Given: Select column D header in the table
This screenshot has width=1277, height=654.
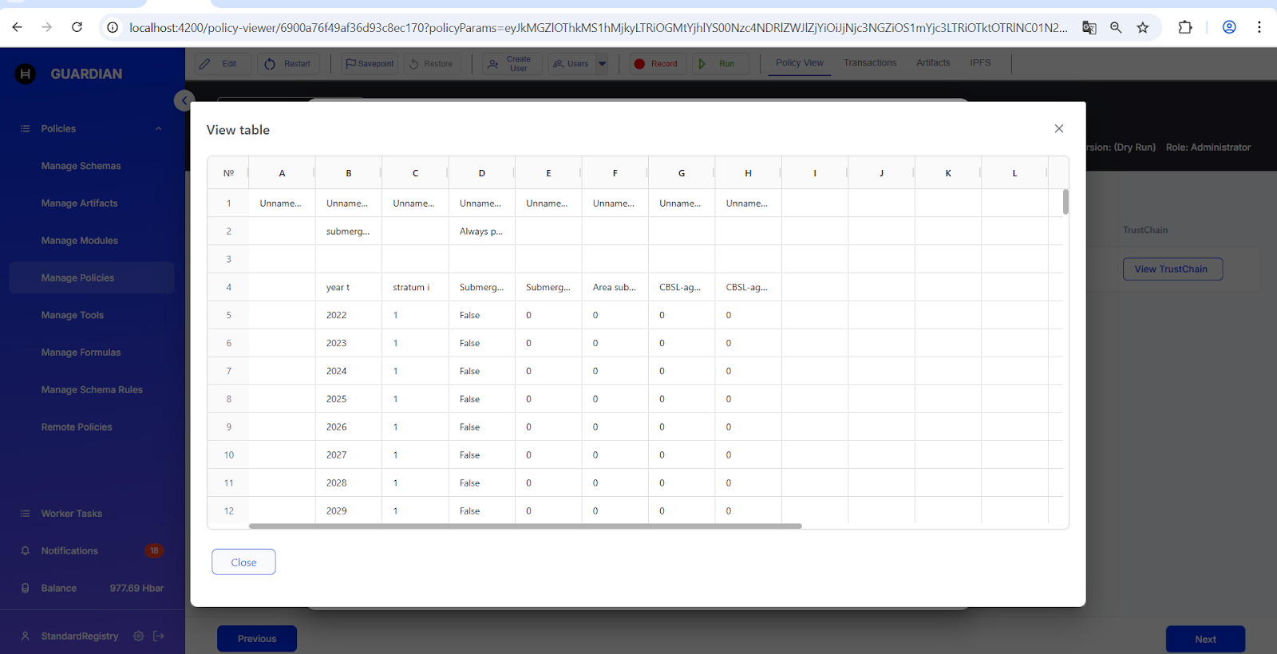Looking at the screenshot, I should pyautogui.click(x=481, y=173).
